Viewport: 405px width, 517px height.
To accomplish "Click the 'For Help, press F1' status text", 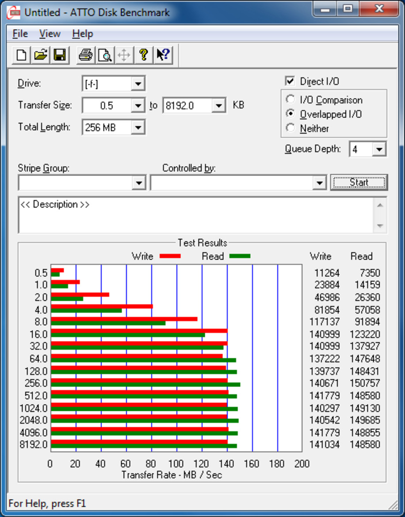I will pyautogui.click(x=47, y=503).
